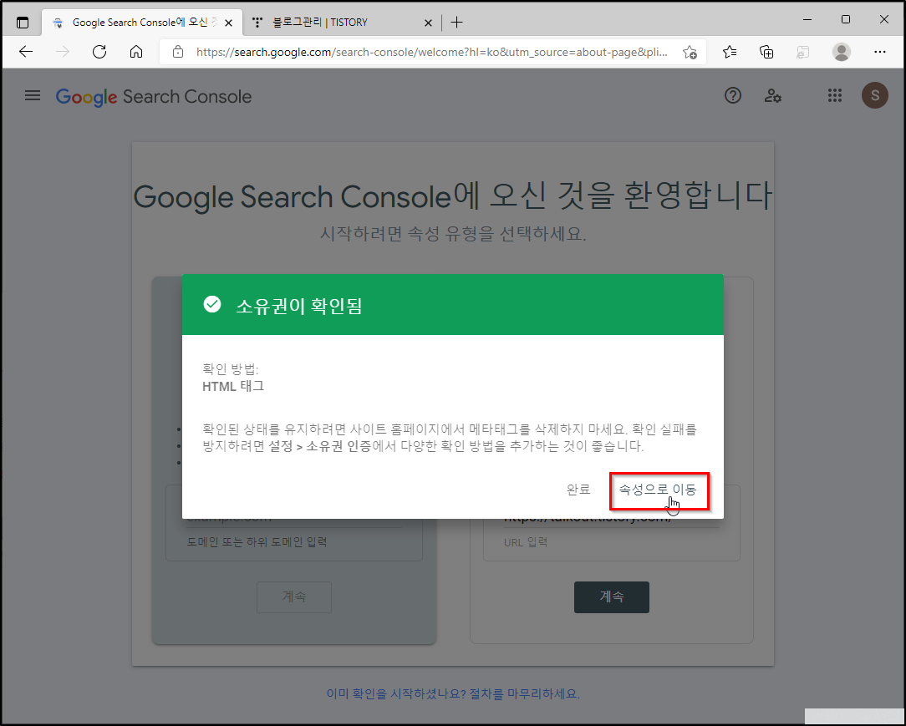Click the '완료' button in the dialog
Viewport: 906px width, 726px height.
(x=578, y=490)
